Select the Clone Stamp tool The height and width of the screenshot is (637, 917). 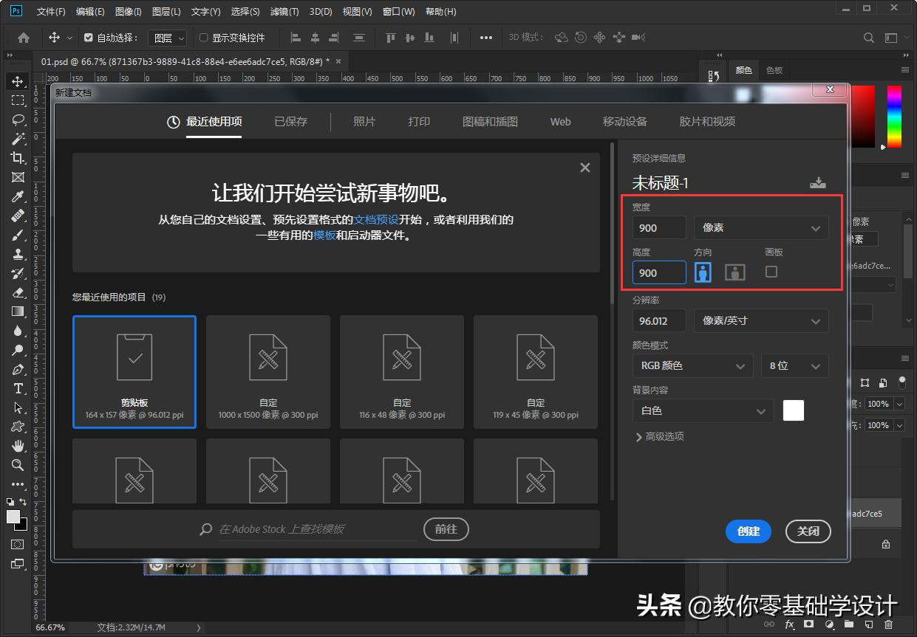point(17,254)
